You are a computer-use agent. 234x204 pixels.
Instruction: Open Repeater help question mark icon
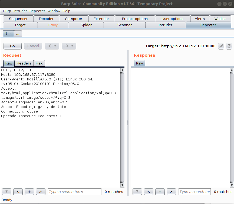click(x=229, y=46)
